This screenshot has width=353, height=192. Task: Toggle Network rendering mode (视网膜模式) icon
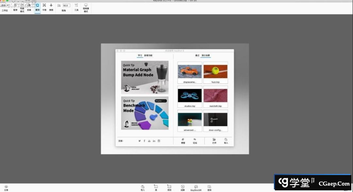[x=86, y=6]
